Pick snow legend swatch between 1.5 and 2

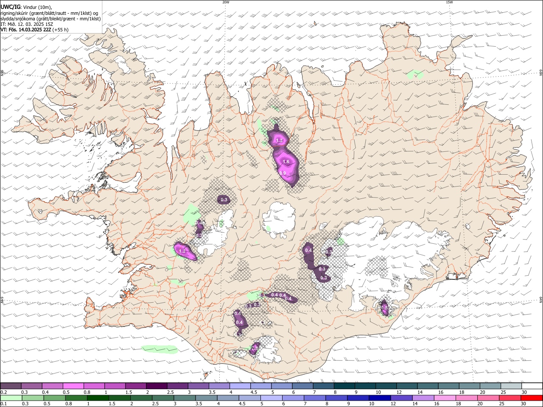pyautogui.click(x=135, y=386)
